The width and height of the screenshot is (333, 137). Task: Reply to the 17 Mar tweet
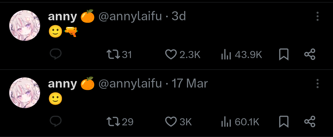point(55,121)
